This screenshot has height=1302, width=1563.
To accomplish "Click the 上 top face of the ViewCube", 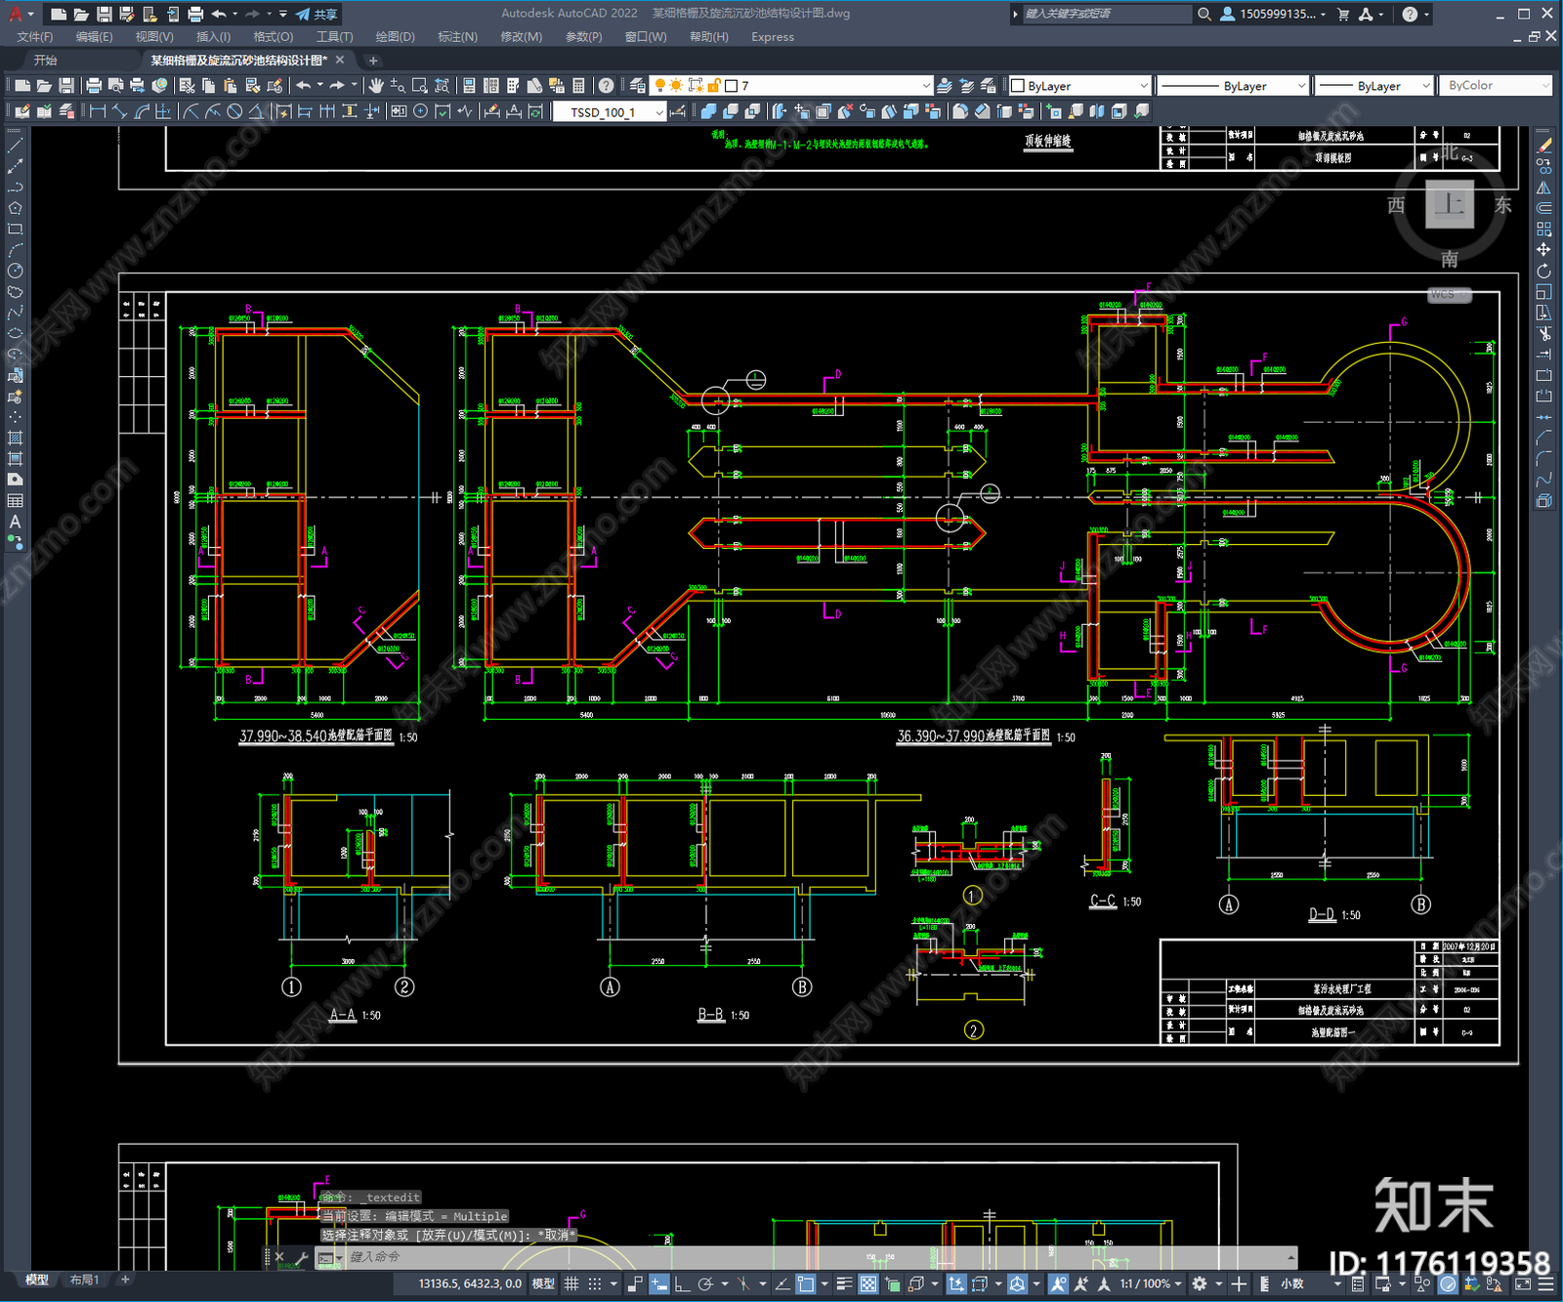I will (1449, 204).
